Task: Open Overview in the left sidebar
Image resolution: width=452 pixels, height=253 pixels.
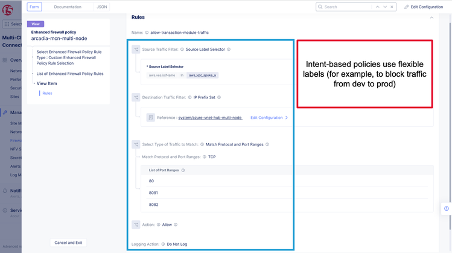Action: click(12, 60)
